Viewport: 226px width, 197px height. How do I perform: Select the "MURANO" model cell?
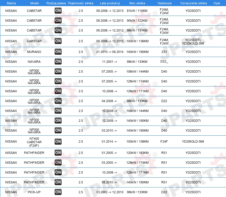pos(34,52)
